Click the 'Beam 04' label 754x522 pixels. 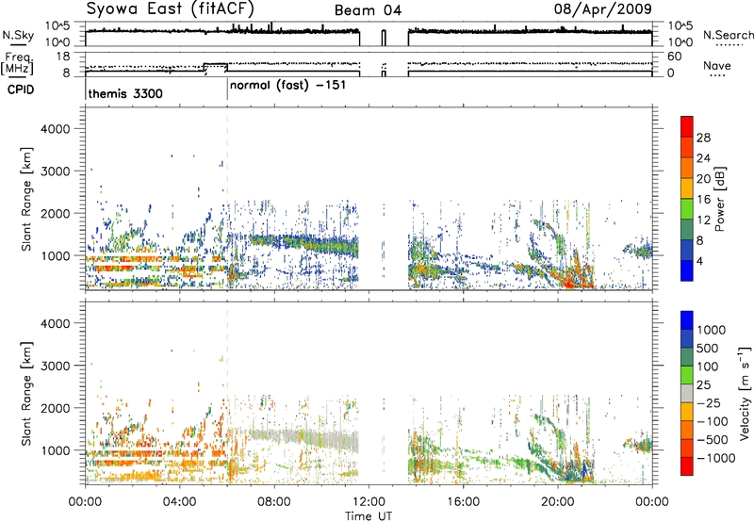click(368, 10)
